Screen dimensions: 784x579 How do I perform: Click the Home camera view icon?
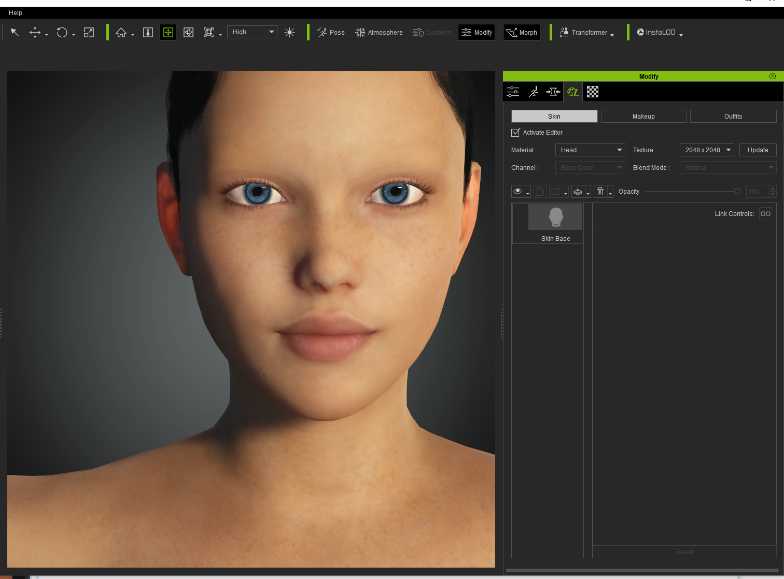121,33
